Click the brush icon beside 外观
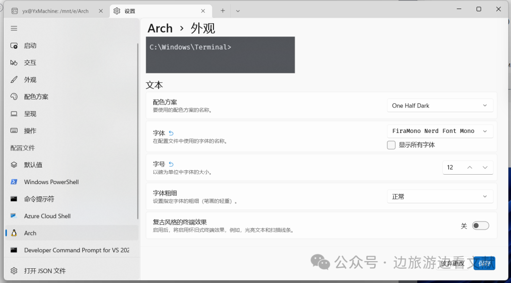This screenshot has width=511, height=283. point(14,80)
